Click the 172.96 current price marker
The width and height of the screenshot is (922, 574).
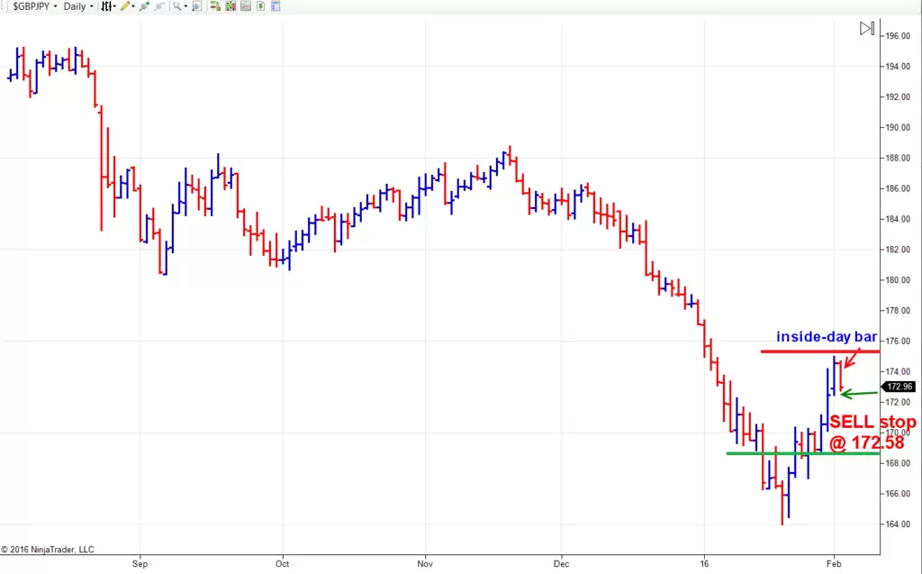899,387
